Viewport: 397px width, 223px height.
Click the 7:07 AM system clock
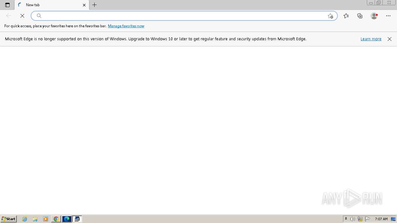click(381, 219)
